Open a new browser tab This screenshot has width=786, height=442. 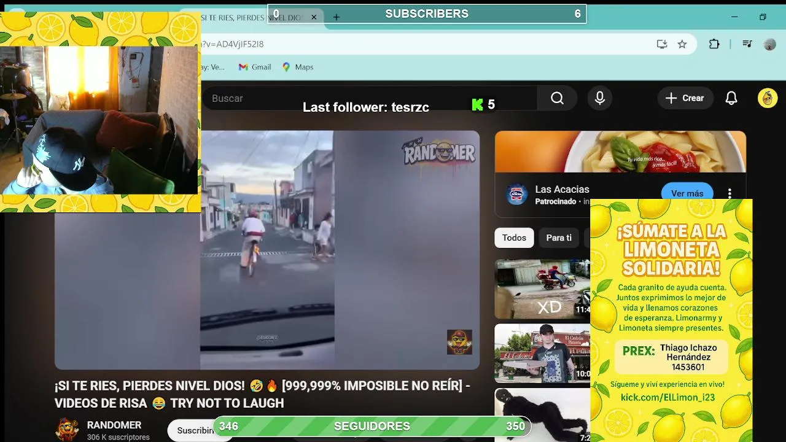coord(336,17)
